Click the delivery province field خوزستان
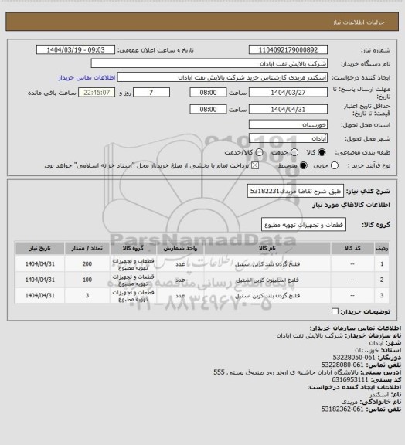Screen dimensions: 405x445 click(x=288, y=124)
